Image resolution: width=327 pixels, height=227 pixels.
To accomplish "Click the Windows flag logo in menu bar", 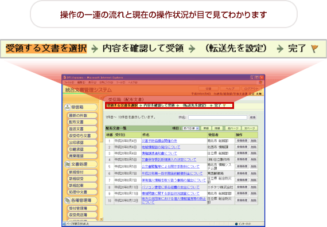I will (x=260, y=83).
